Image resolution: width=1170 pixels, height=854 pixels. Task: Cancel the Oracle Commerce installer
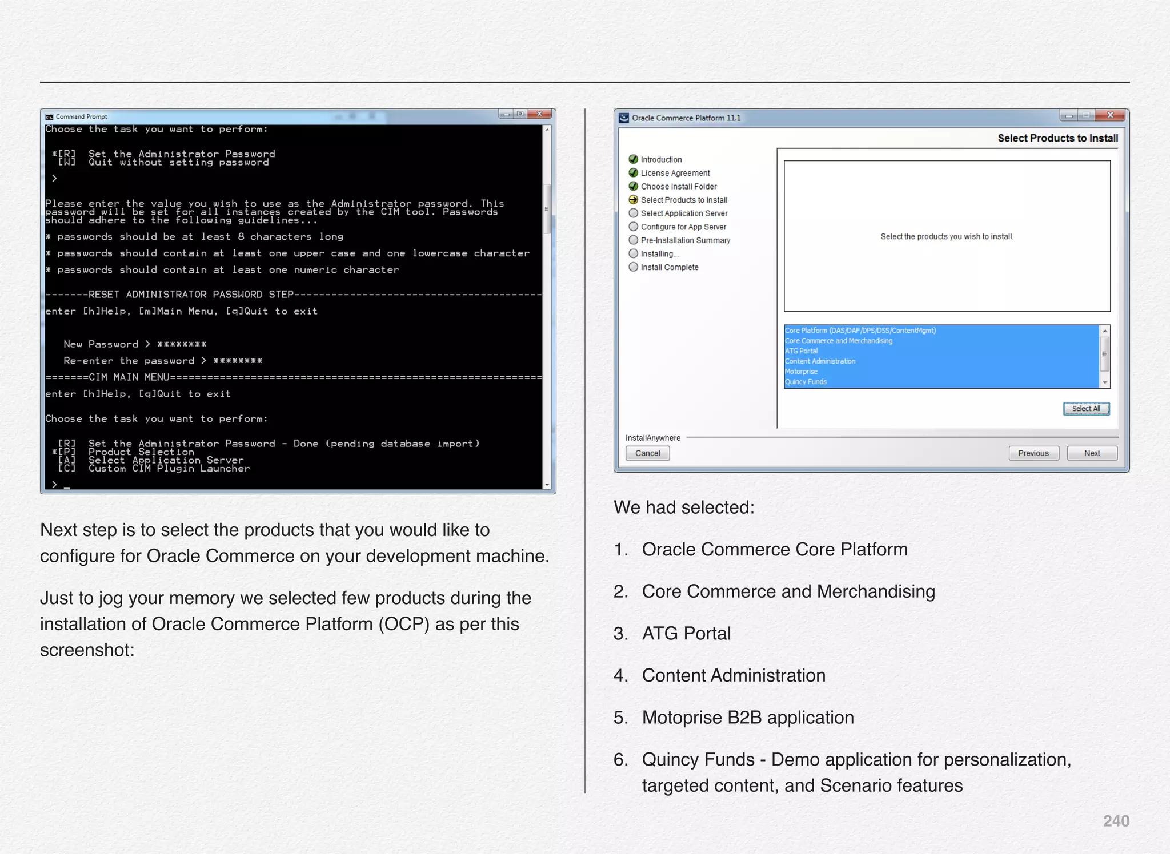[x=648, y=453]
